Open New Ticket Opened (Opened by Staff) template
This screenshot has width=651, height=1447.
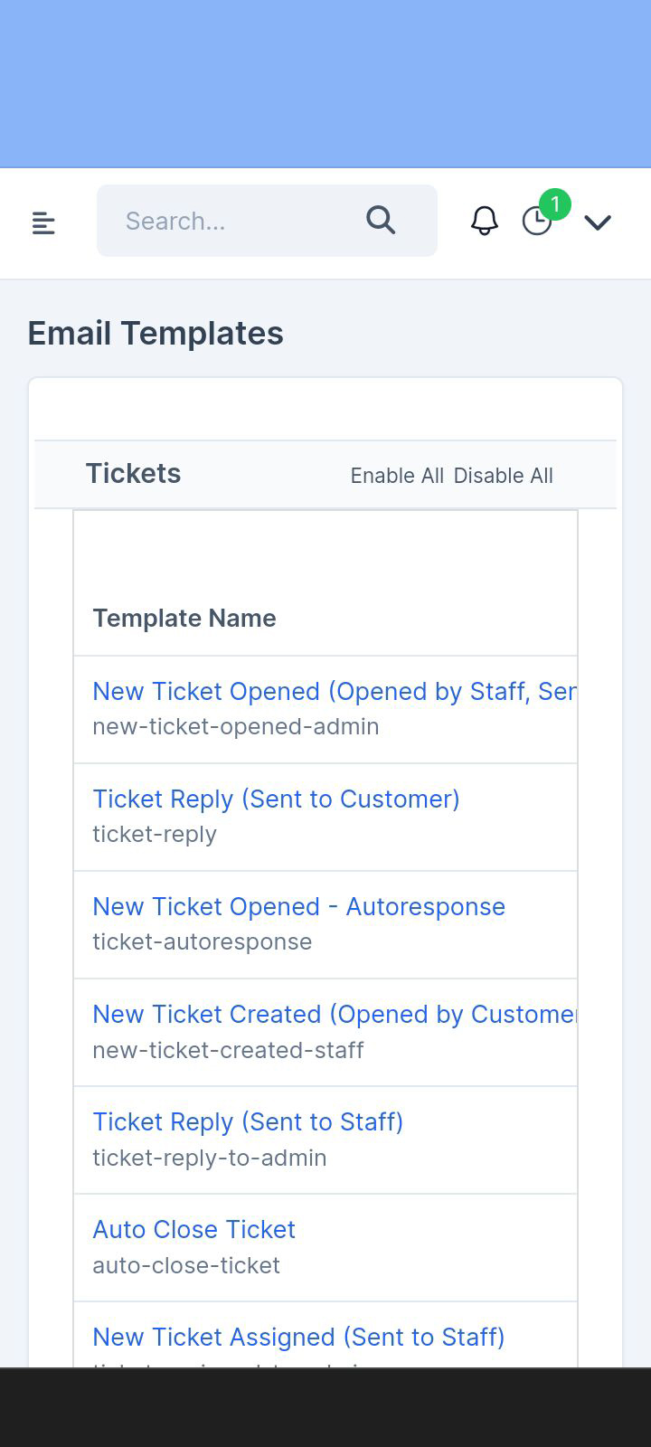(334, 692)
